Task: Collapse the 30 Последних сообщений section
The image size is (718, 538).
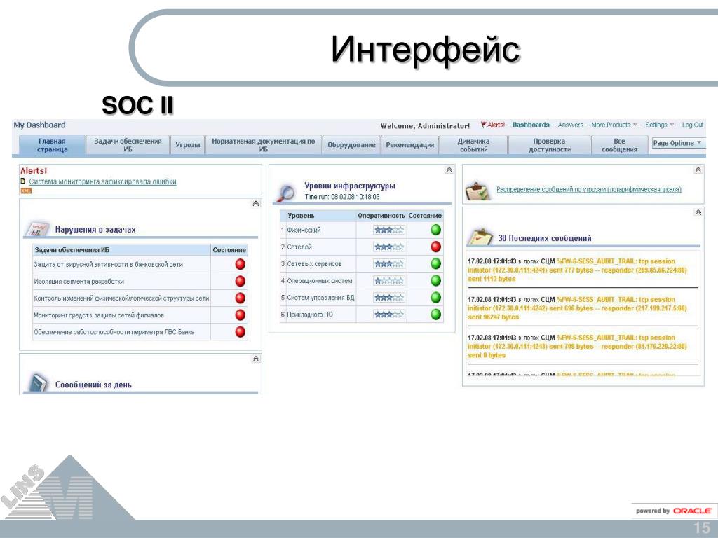Action: [x=698, y=212]
